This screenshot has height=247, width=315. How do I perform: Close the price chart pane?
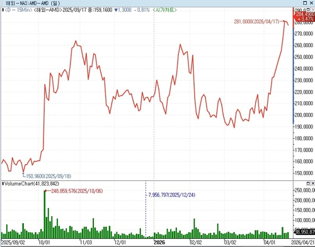click(x=312, y=10)
